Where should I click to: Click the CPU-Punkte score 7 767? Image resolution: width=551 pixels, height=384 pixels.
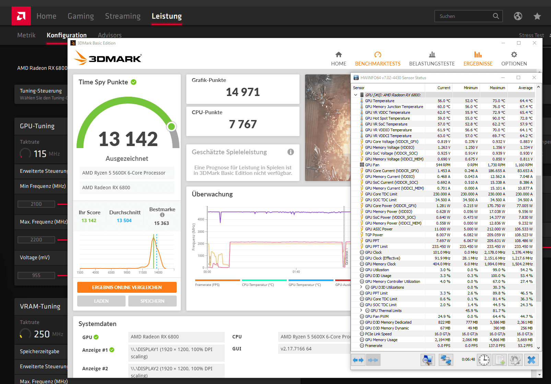243,124
